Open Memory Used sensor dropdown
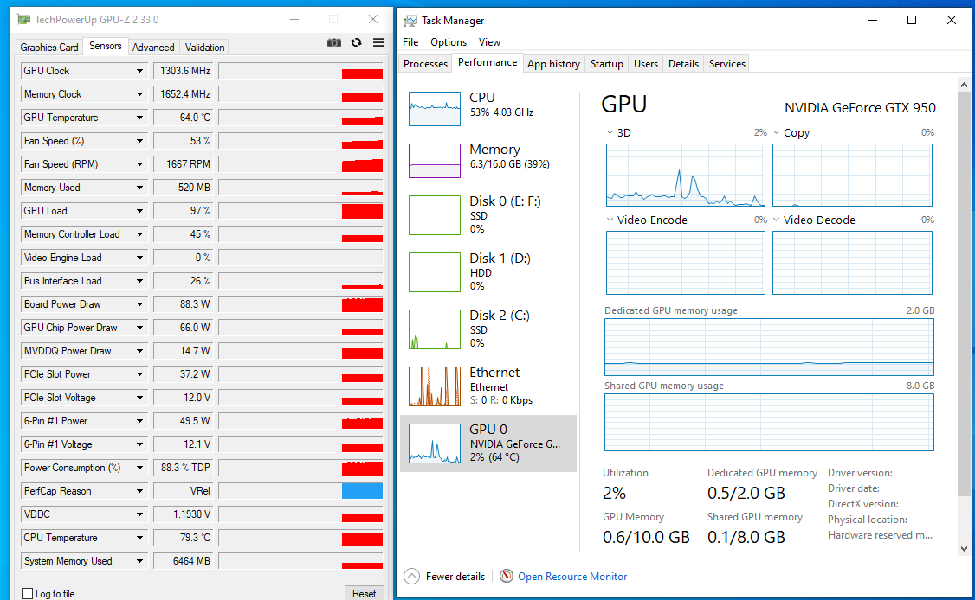The height and width of the screenshot is (600, 975). (x=140, y=188)
